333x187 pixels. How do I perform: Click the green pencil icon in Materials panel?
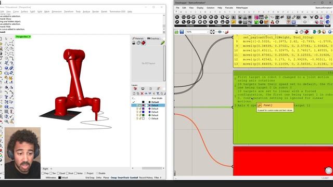[163, 43]
